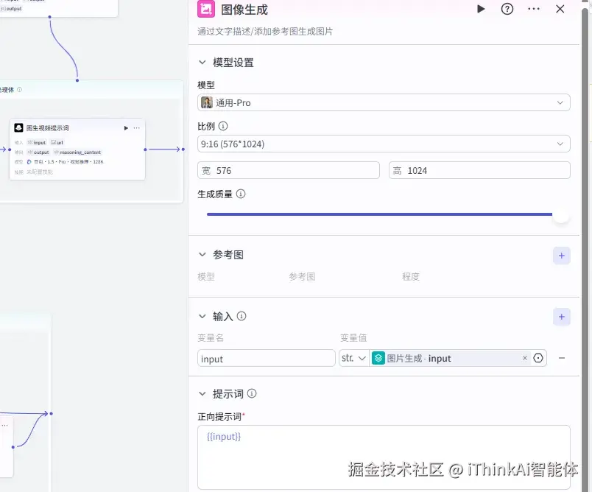Collapse the 模型设置 section
This screenshot has width=592, height=492.
(x=203, y=62)
